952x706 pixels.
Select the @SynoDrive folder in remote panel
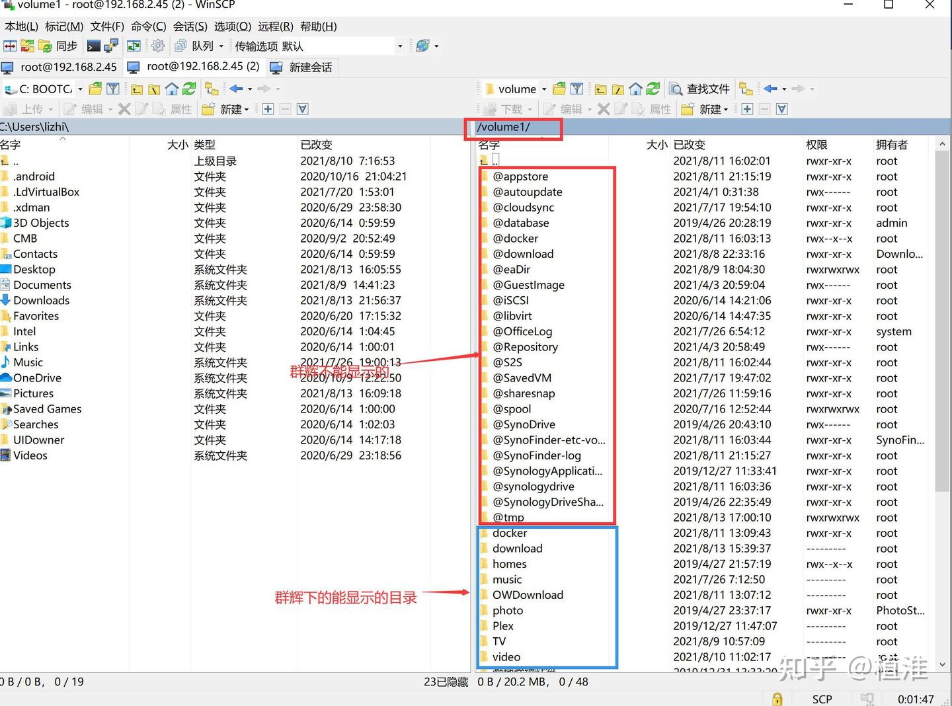click(524, 425)
